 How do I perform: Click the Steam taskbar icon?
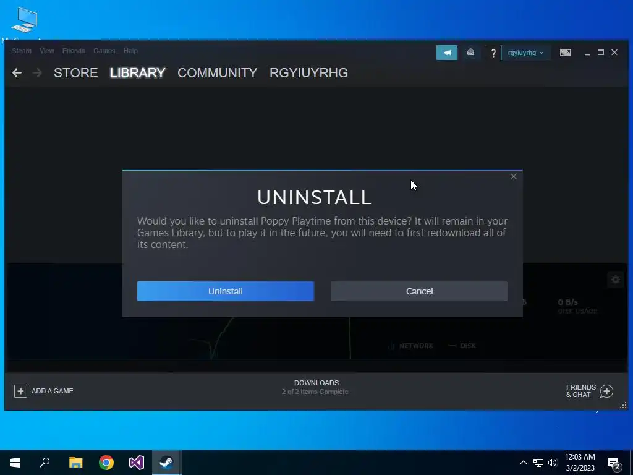tap(167, 463)
